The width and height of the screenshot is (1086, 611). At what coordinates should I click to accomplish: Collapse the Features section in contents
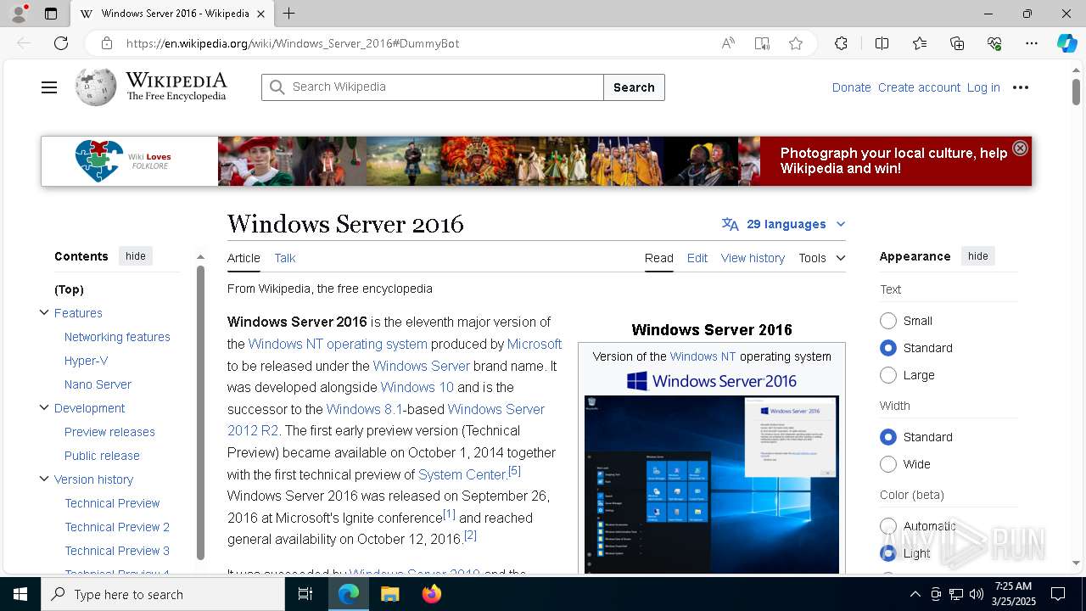[x=44, y=312]
